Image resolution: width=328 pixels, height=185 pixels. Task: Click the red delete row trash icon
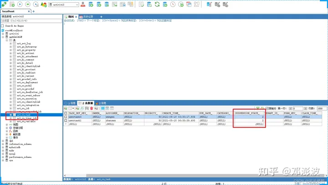click(x=92, y=108)
